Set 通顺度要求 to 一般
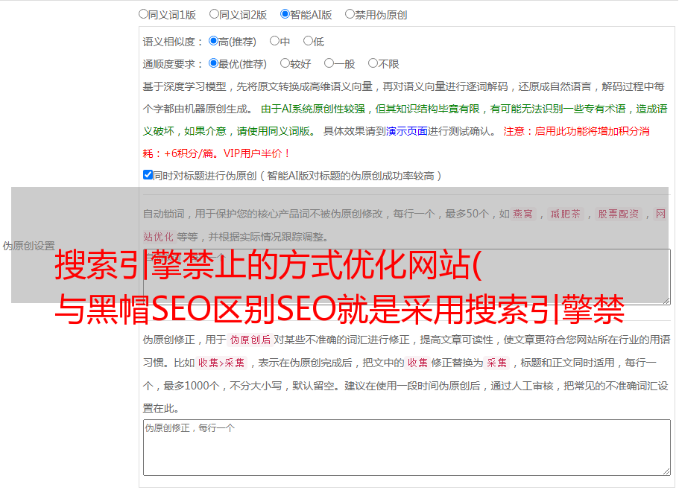 click(x=329, y=63)
